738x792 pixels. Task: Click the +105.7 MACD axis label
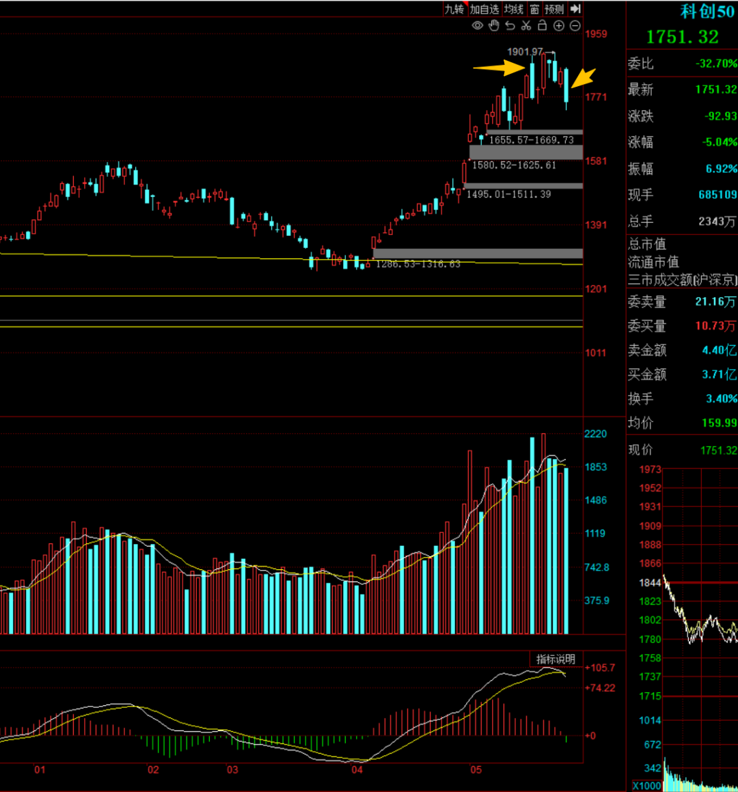coord(599,668)
